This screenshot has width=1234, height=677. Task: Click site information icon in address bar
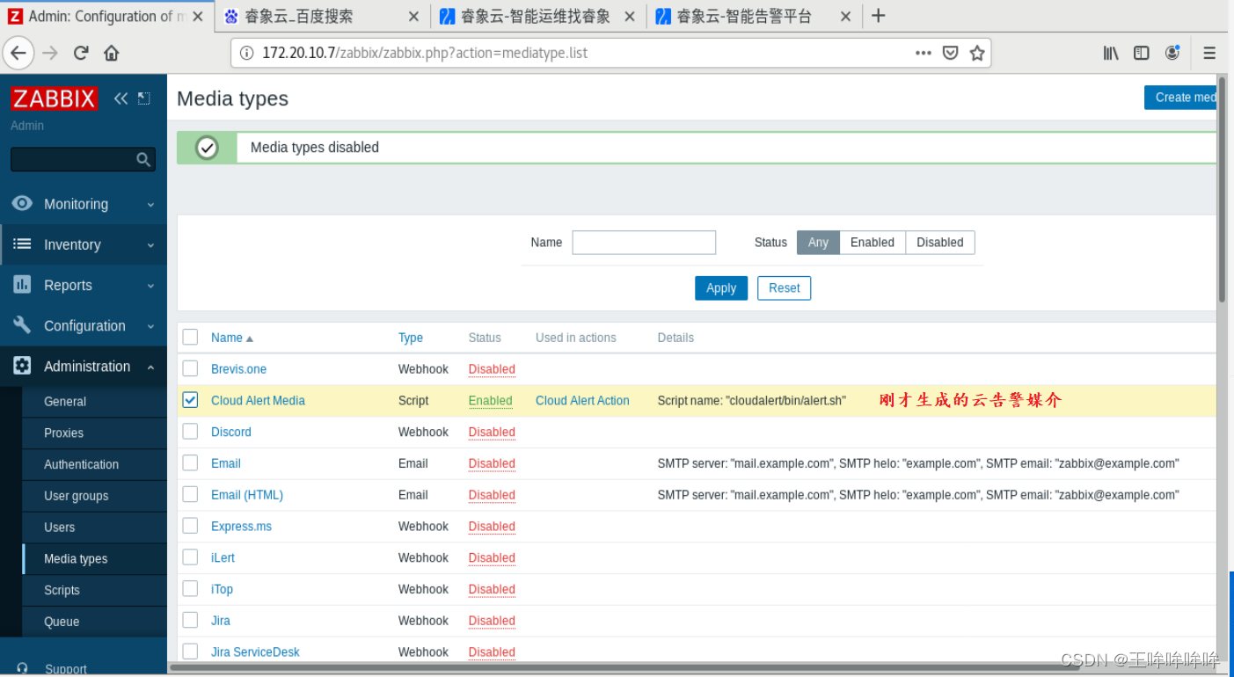(x=247, y=53)
